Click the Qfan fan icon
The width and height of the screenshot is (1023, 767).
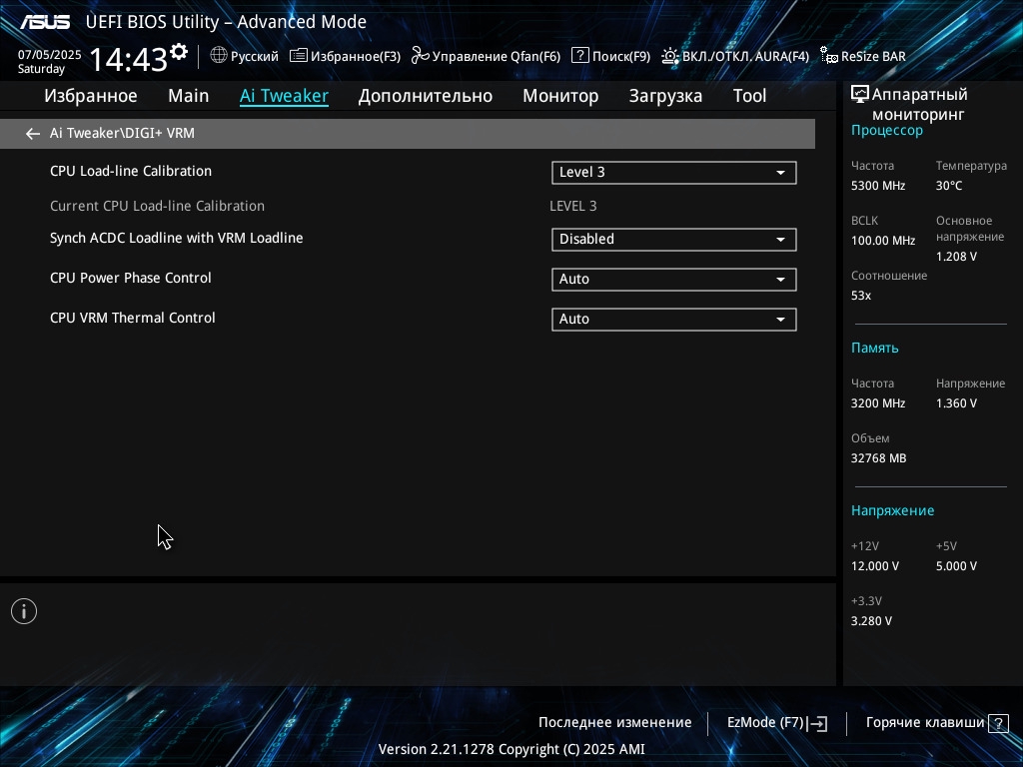tap(421, 56)
